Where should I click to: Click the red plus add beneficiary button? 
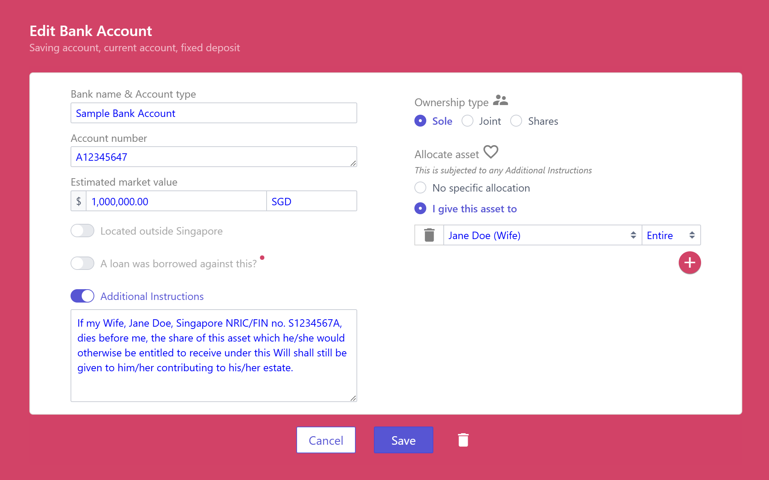coord(690,263)
